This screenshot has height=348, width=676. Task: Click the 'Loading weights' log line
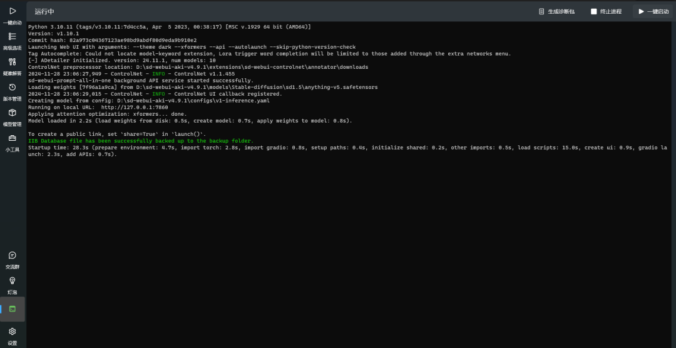point(203,87)
